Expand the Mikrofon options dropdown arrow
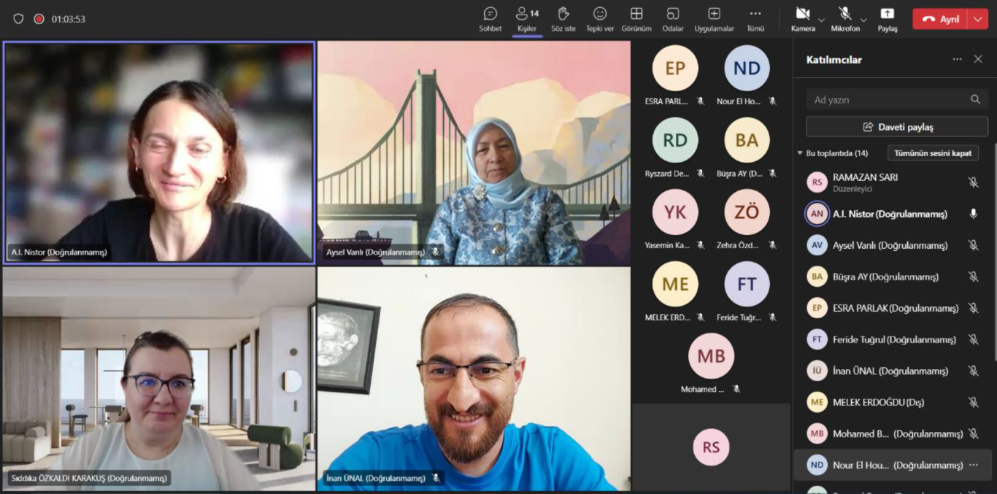Image resolution: width=997 pixels, height=494 pixels. [x=863, y=20]
